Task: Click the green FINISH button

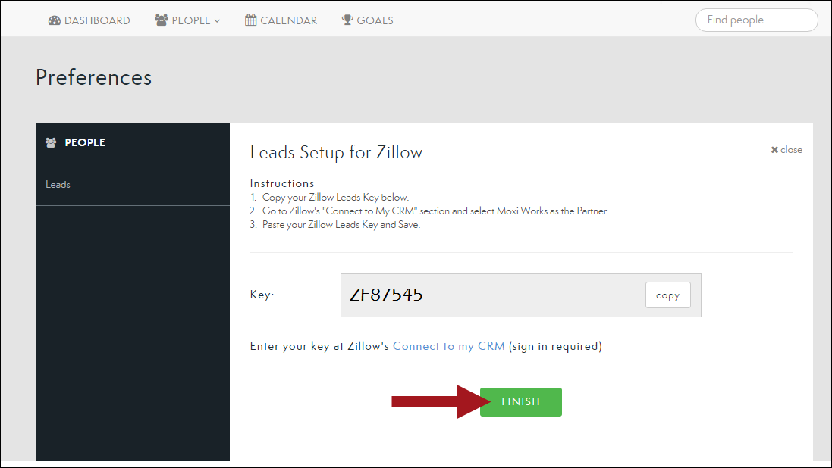Action: pyautogui.click(x=520, y=402)
